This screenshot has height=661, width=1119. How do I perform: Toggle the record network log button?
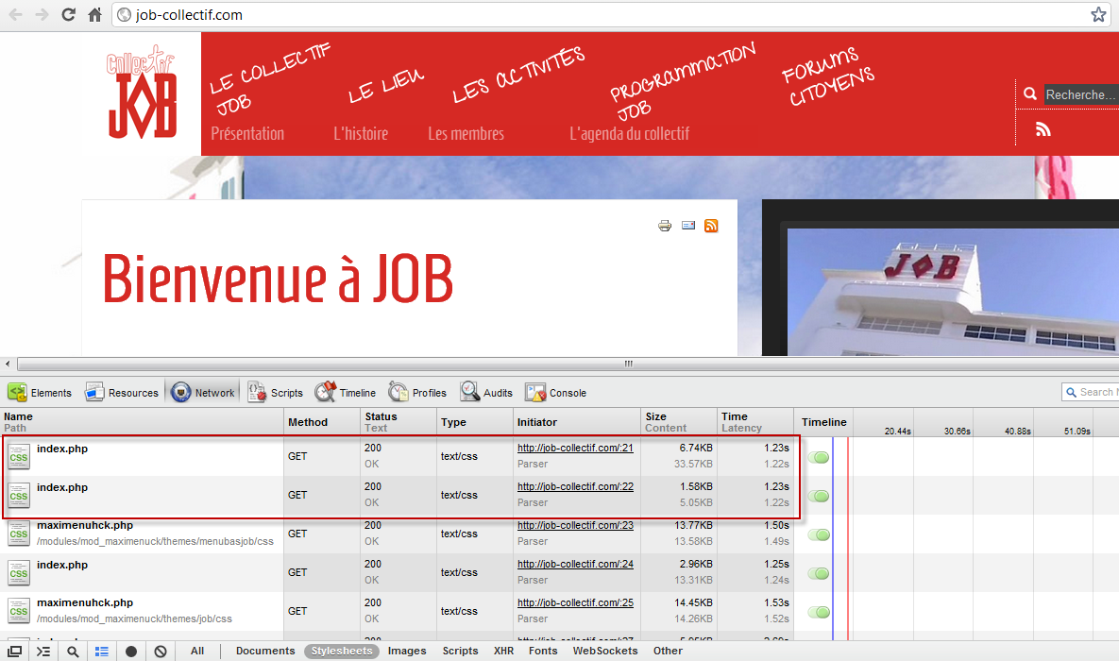pyautogui.click(x=131, y=652)
